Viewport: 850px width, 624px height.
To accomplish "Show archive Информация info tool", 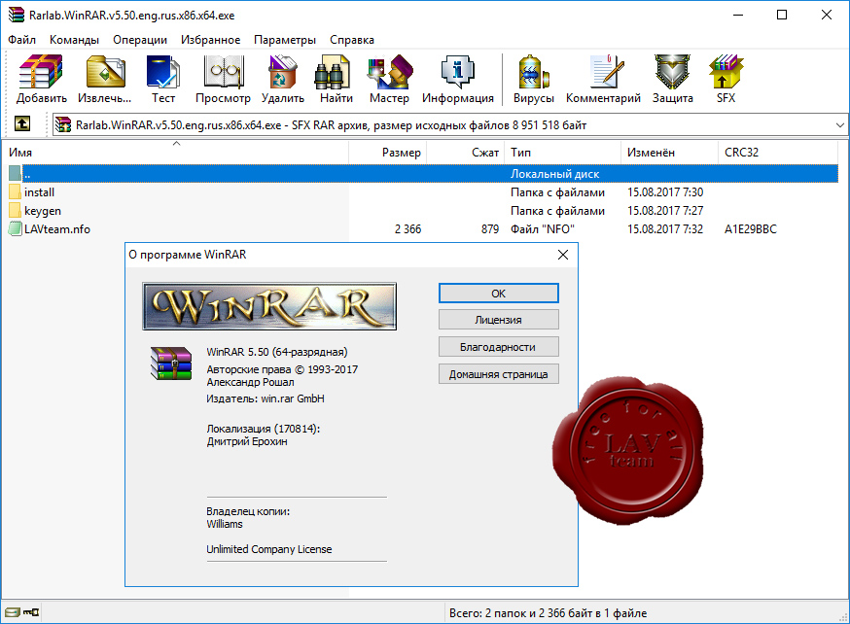I will [458, 79].
